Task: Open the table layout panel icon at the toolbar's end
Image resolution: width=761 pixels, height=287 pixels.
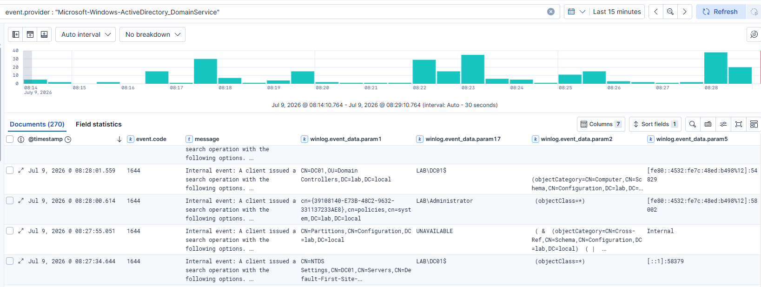Action: [x=754, y=124]
